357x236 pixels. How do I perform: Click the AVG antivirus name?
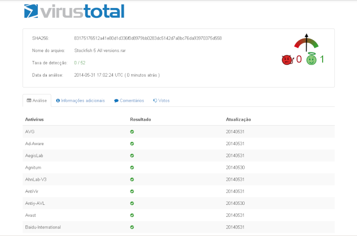(x=30, y=132)
